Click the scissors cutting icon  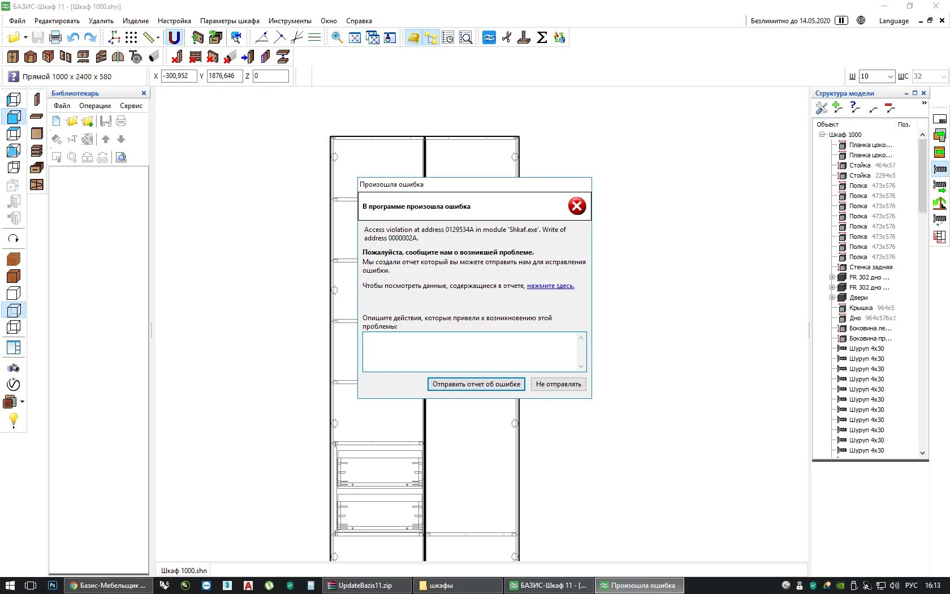tap(507, 38)
